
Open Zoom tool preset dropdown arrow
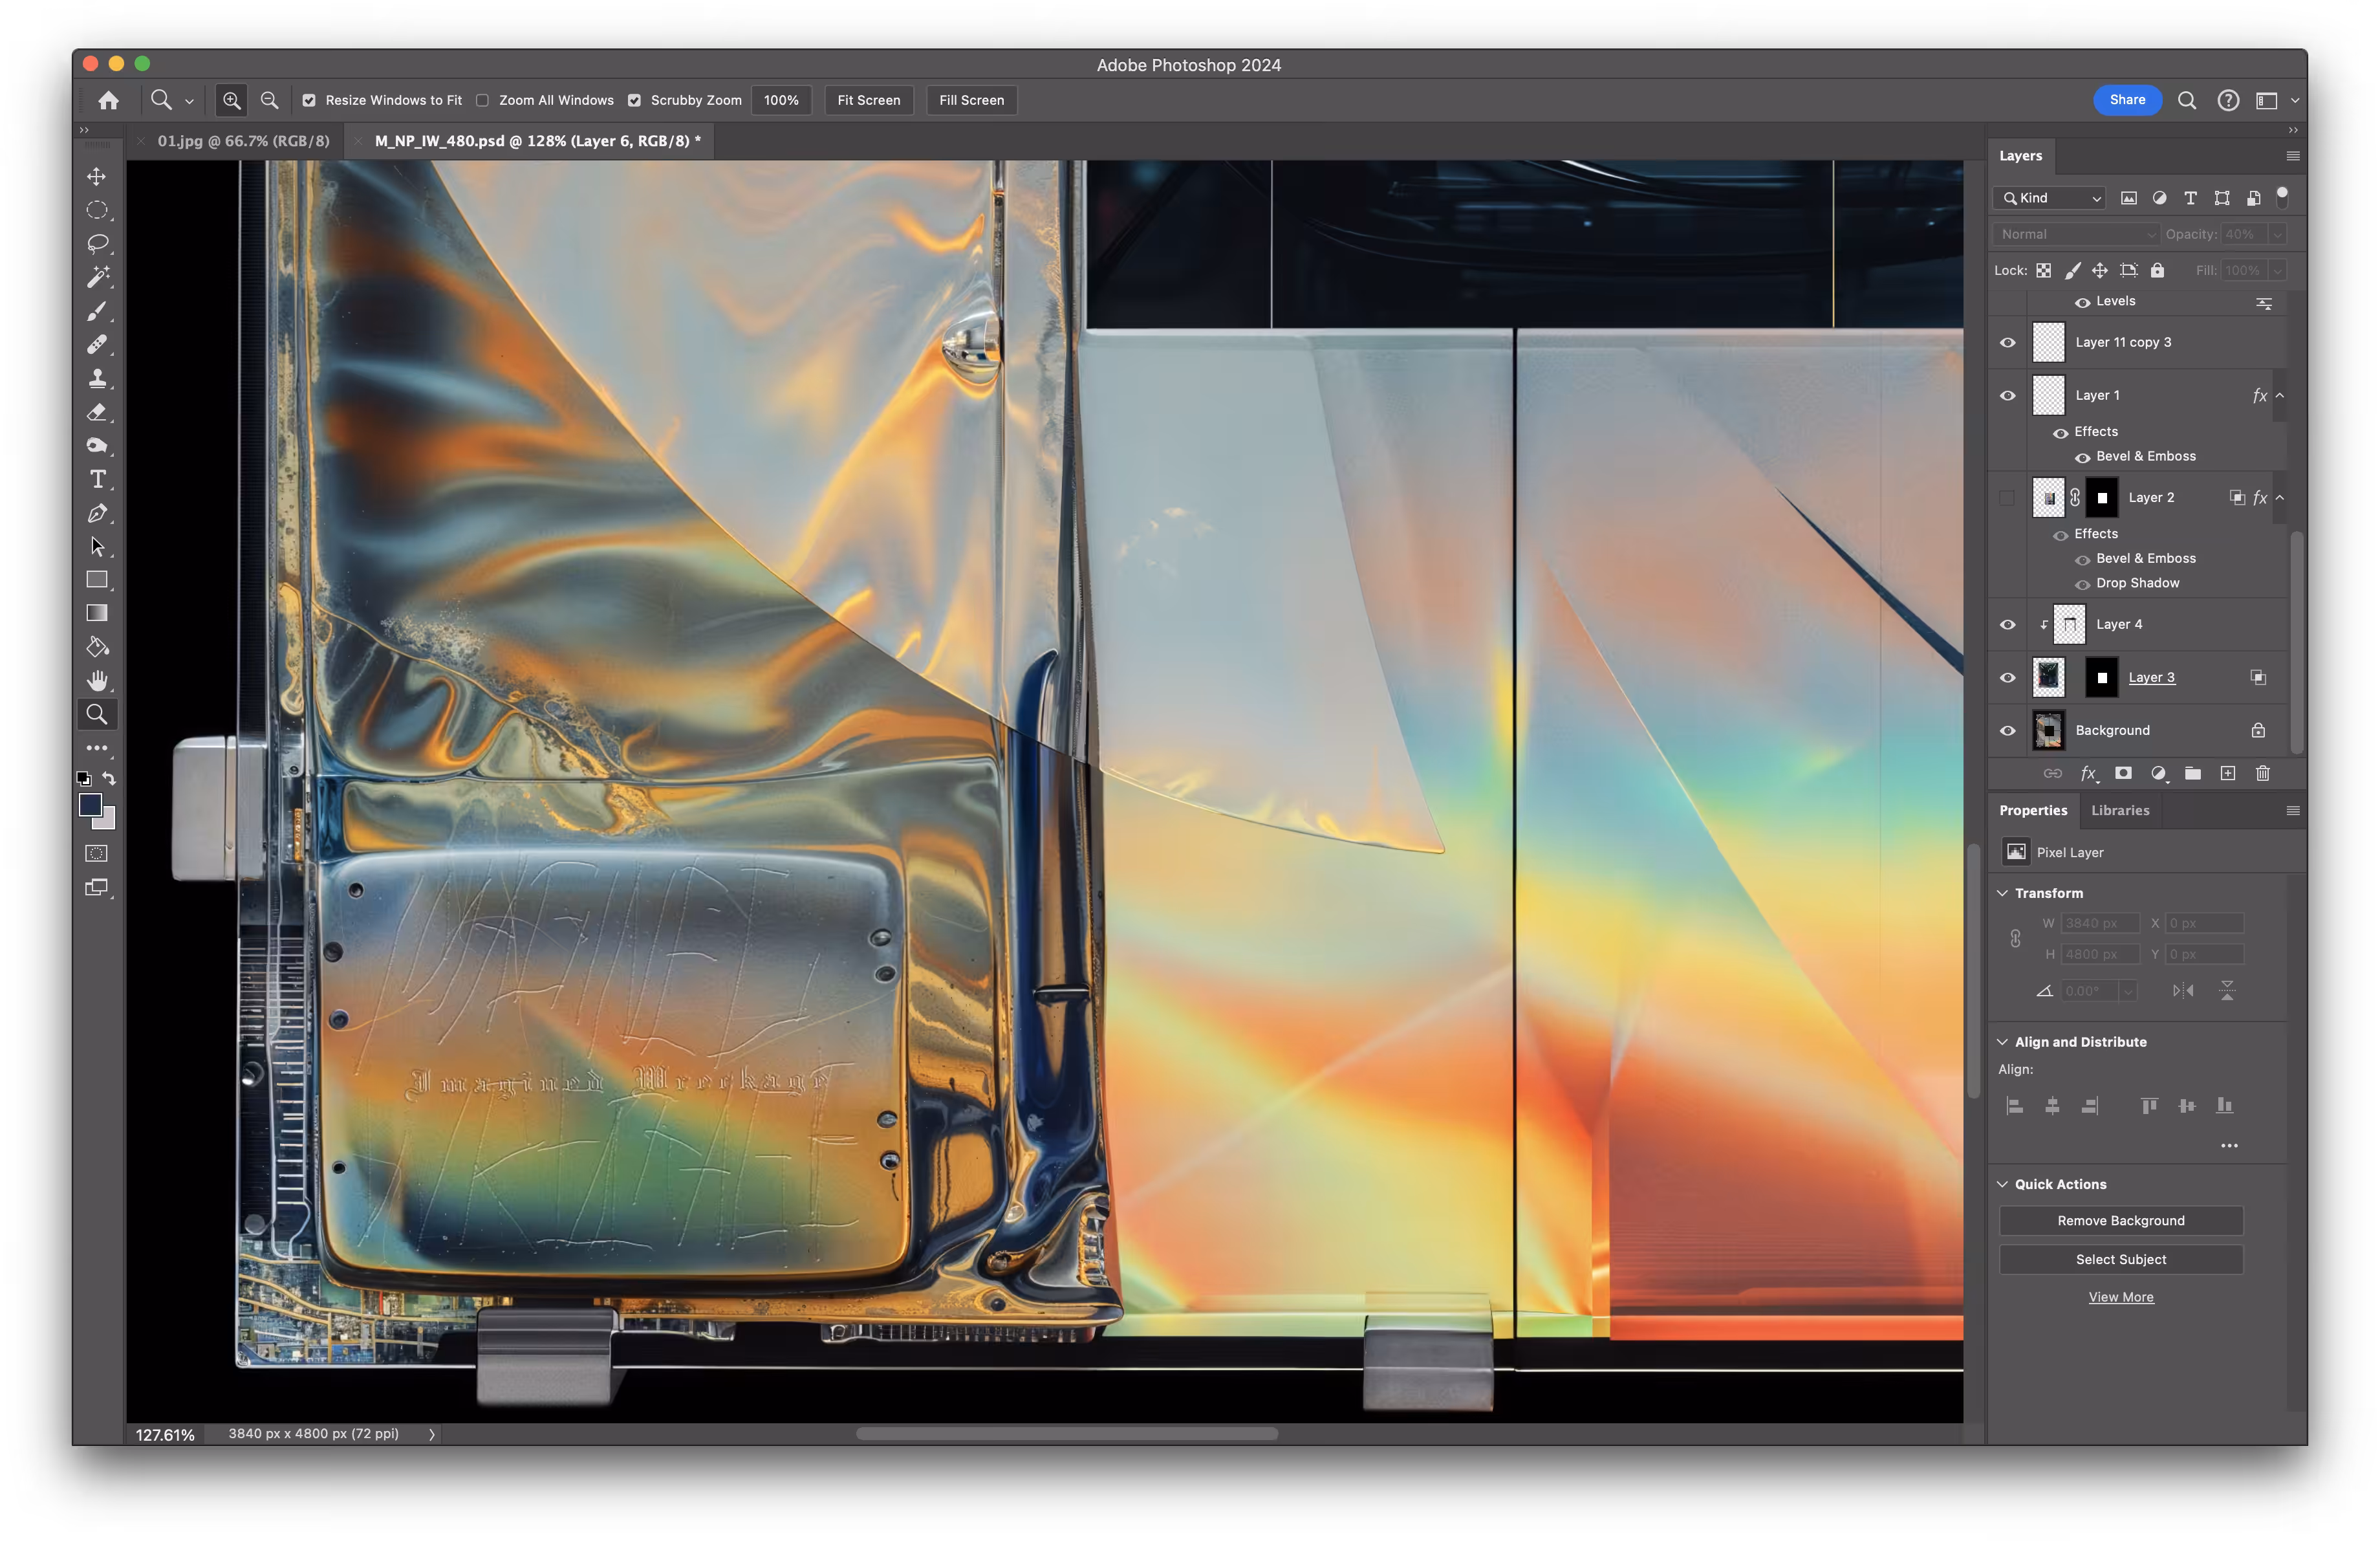189,101
